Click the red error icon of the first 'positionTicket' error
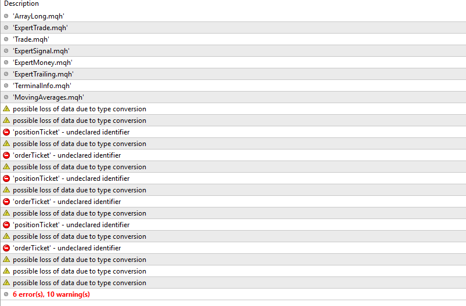Viewport: 466px width, 306px height. [x=6, y=132]
